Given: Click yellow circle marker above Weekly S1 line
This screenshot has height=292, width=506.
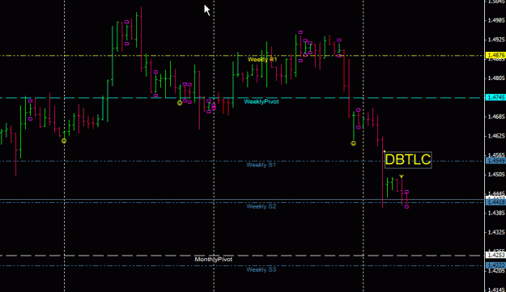Looking at the screenshot, I should click(x=353, y=143).
